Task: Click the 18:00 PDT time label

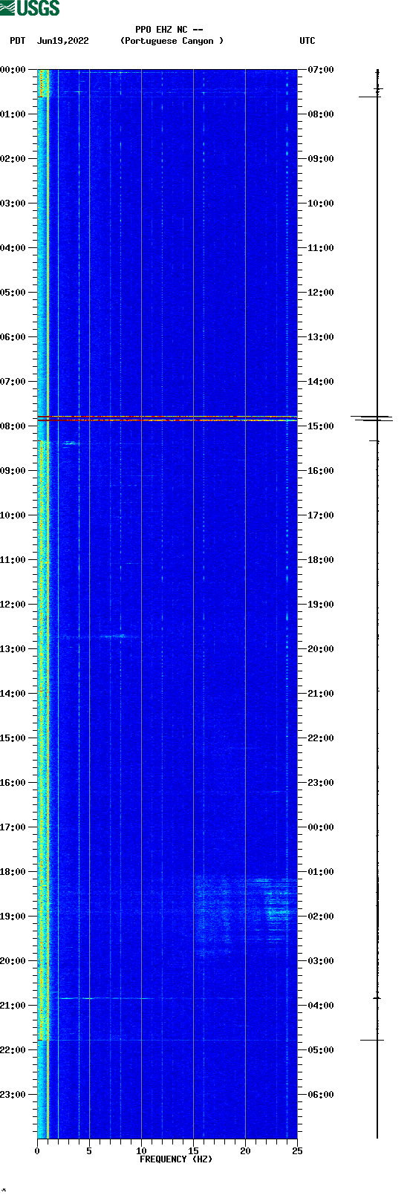Action: (x=13, y=871)
